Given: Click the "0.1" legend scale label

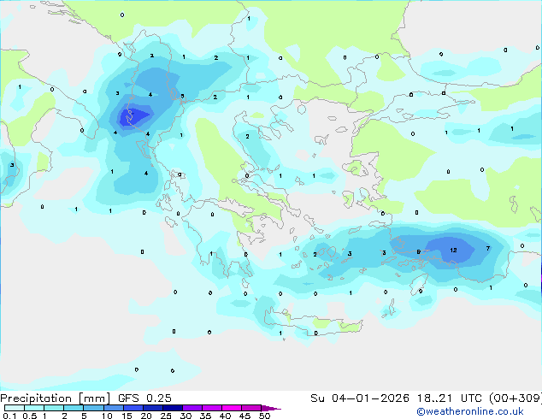Looking at the screenshot, I should (9, 416).
